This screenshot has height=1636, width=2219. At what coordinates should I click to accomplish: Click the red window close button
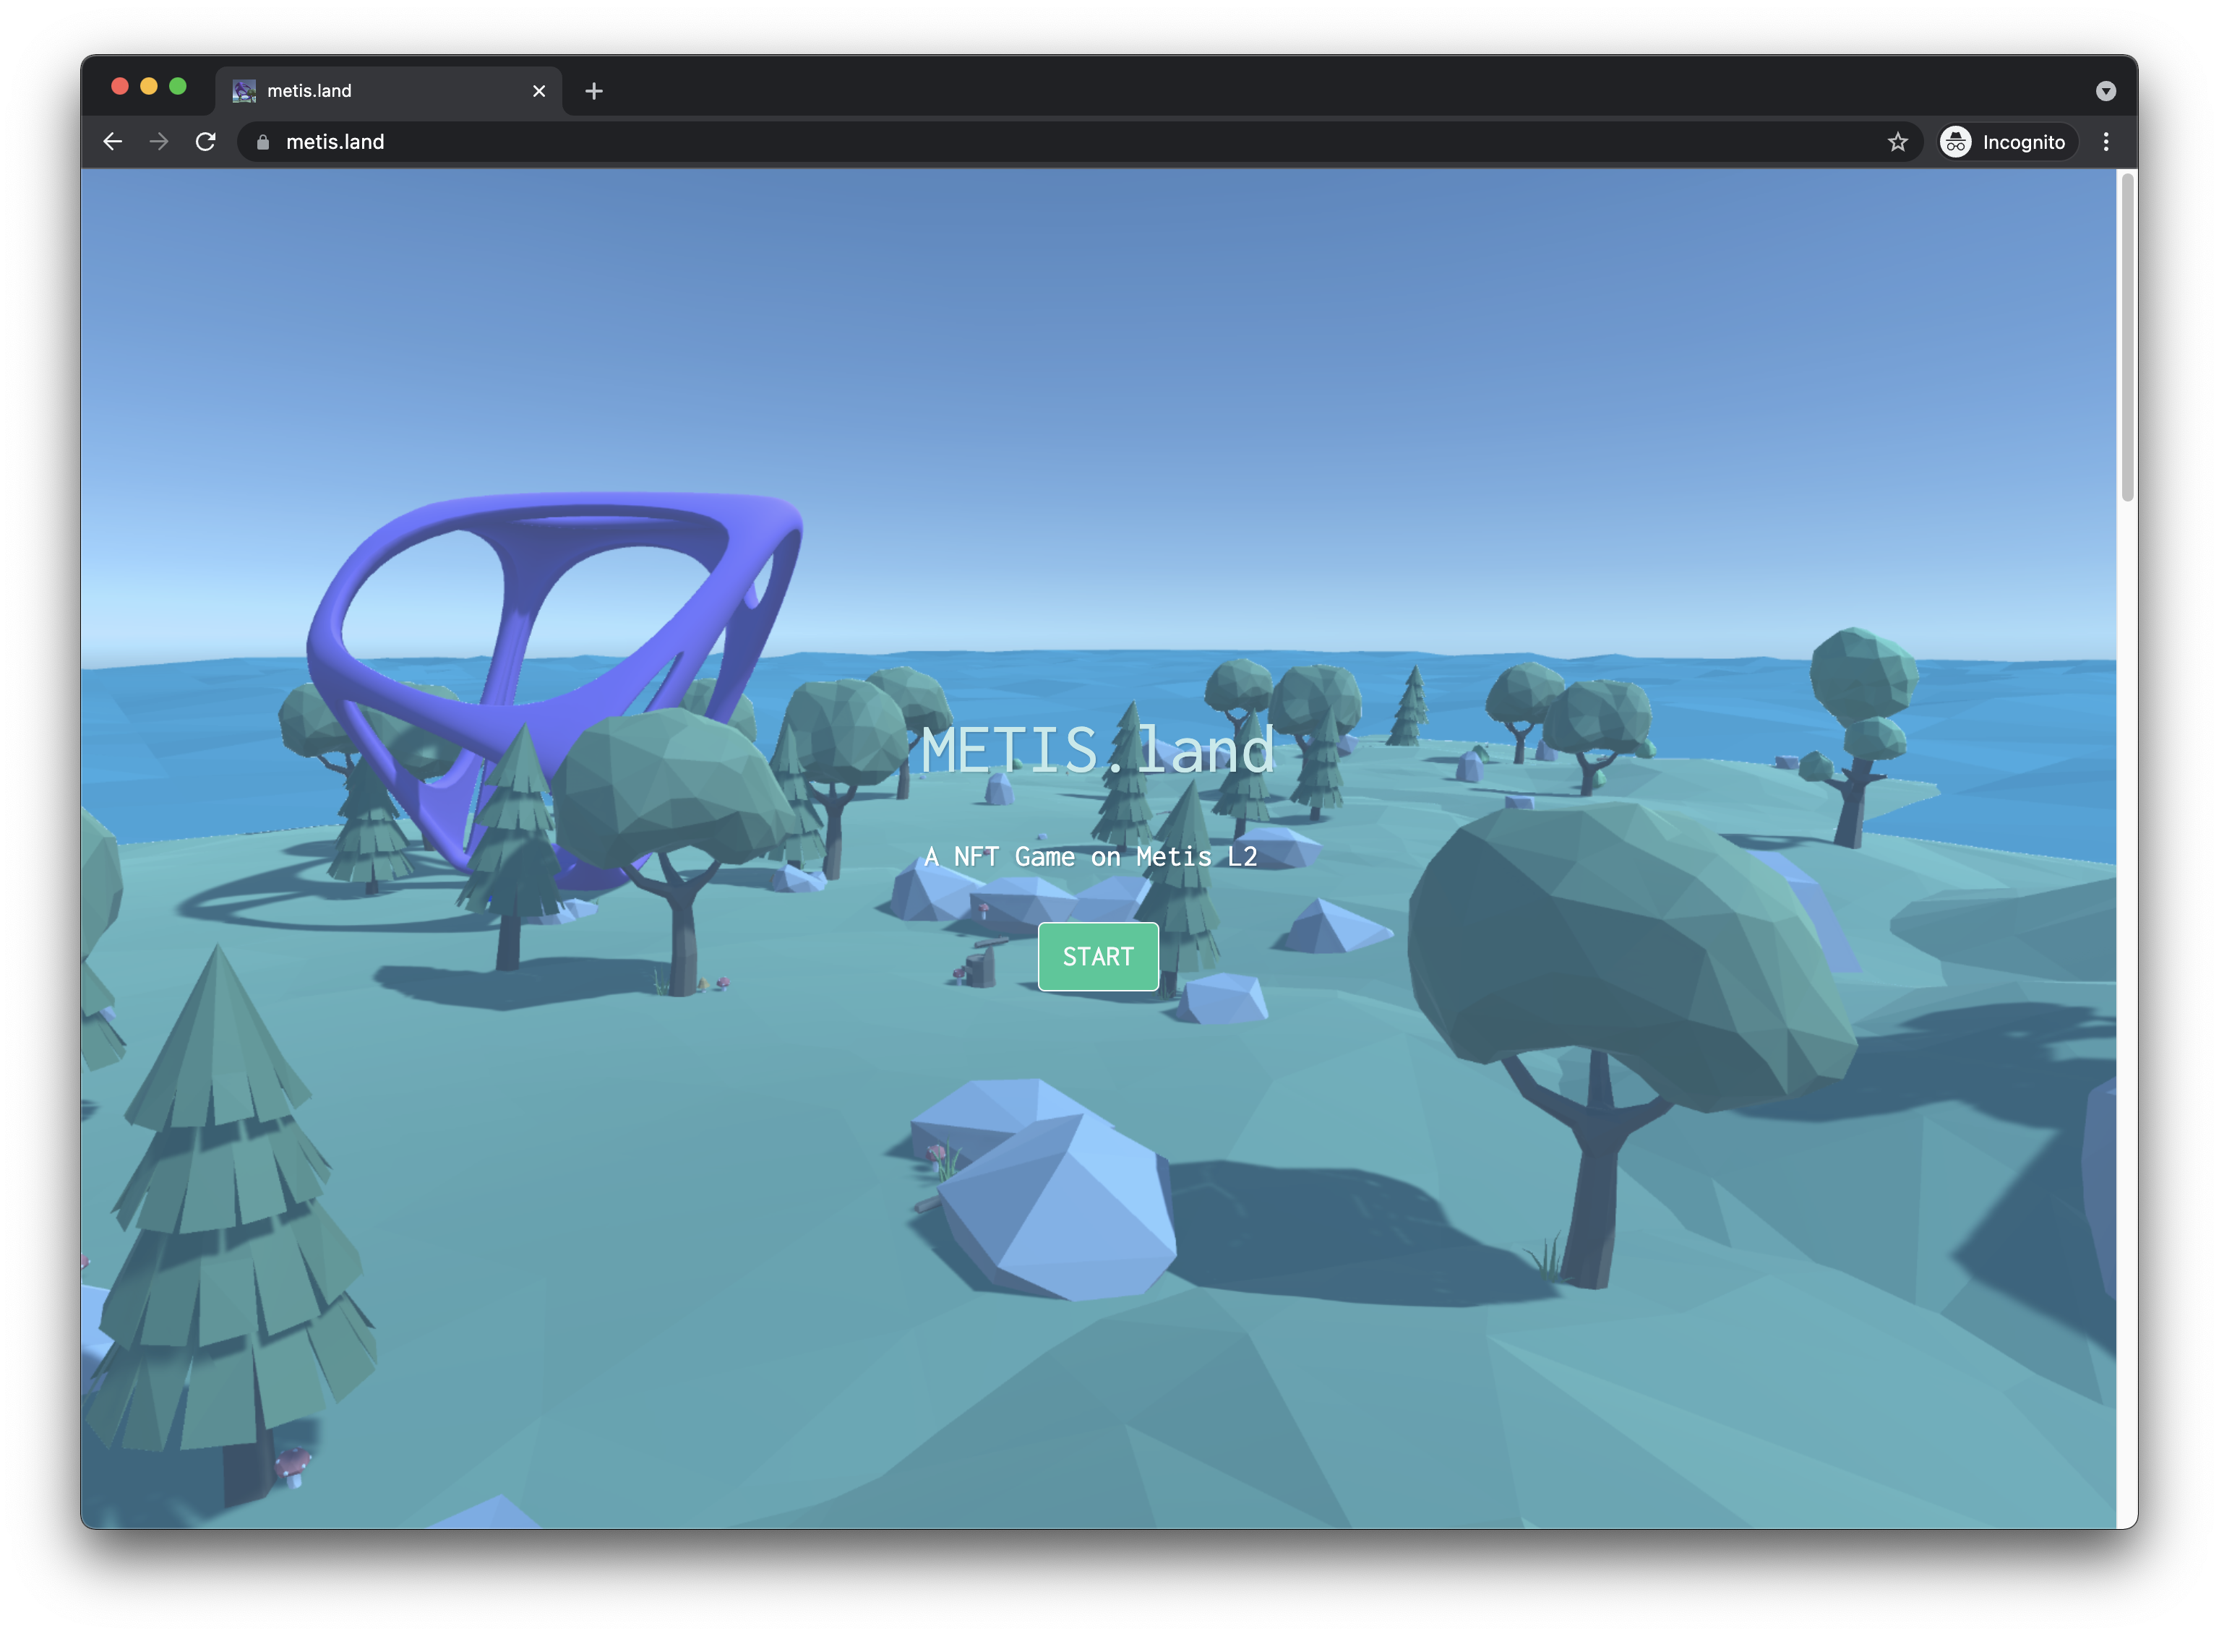[120, 86]
